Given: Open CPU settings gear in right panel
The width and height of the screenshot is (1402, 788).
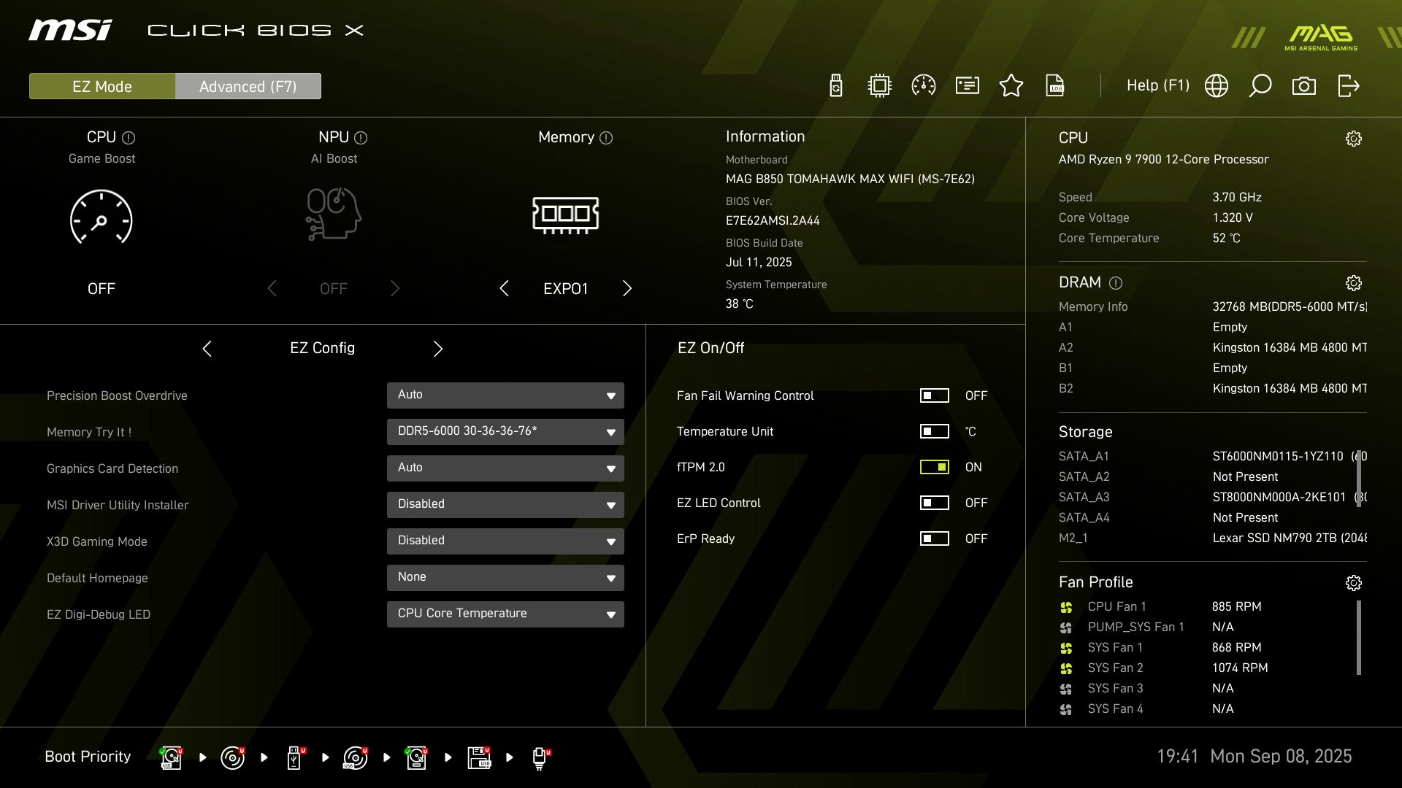Looking at the screenshot, I should [x=1355, y=137].
